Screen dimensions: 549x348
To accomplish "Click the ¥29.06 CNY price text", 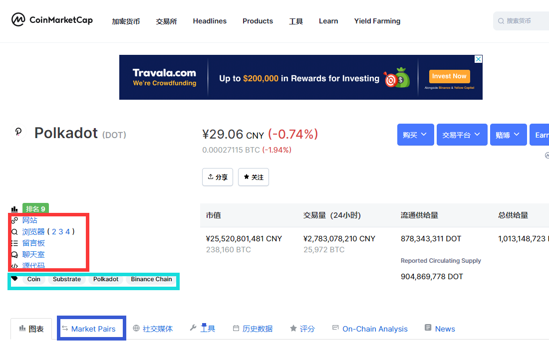I will click(x=233, y=134).
